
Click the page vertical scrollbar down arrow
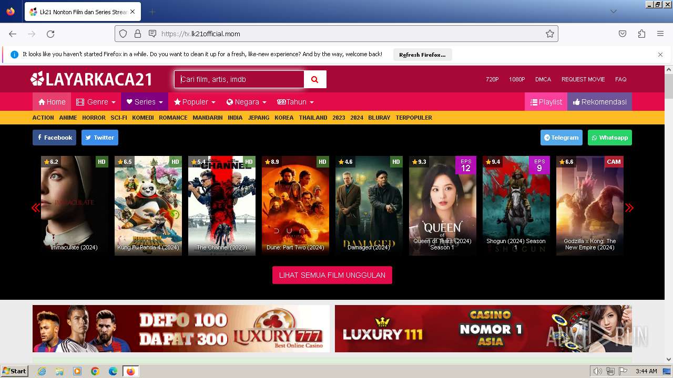click(x=669, y=360)
